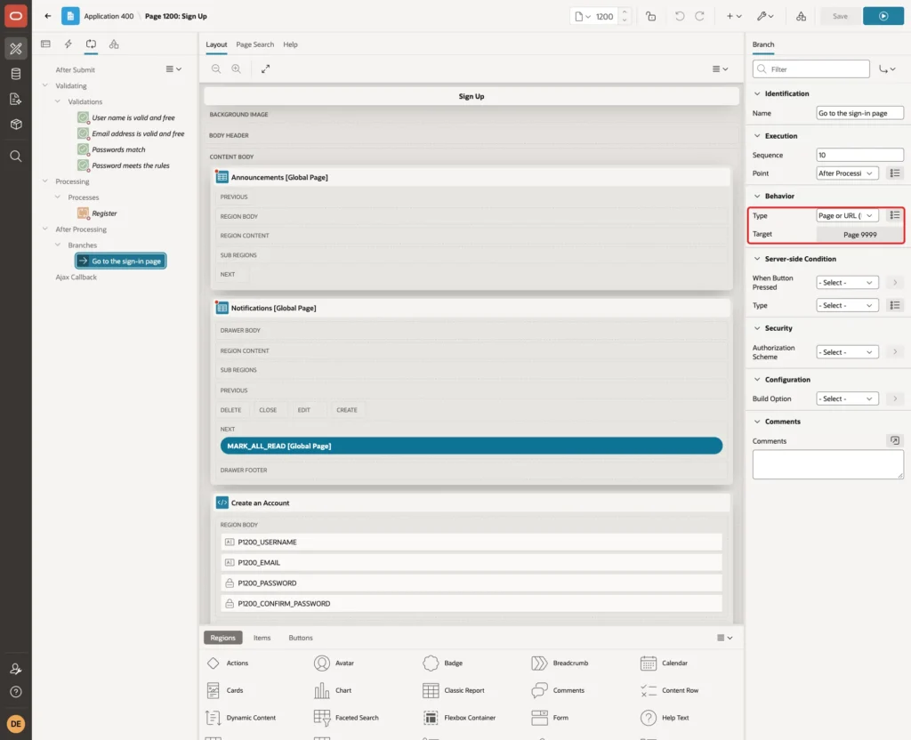Switch to the Dynamic Actions tab
The image size is (911, 740).
pyautogui.click(x=68, y=44)
